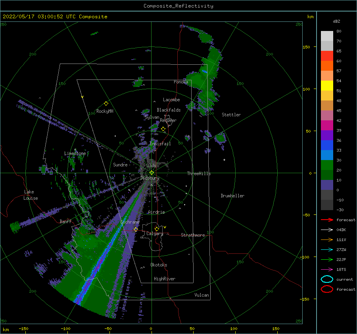Click the ThreeHills city label
357x334 pixels.
pos(199,174)
